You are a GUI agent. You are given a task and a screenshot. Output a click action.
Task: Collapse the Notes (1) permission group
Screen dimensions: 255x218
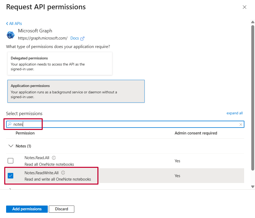11,146
